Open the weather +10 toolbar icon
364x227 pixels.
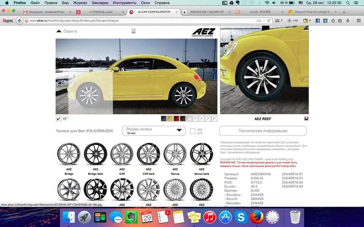[292, 20]
